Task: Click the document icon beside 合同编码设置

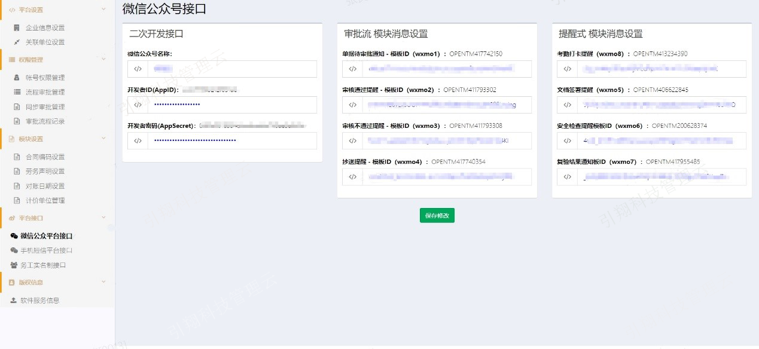Action: (x=17, y=157)
